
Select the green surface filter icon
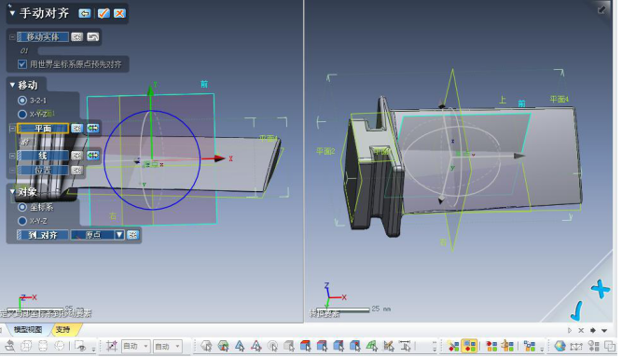(x=371, y=347)
